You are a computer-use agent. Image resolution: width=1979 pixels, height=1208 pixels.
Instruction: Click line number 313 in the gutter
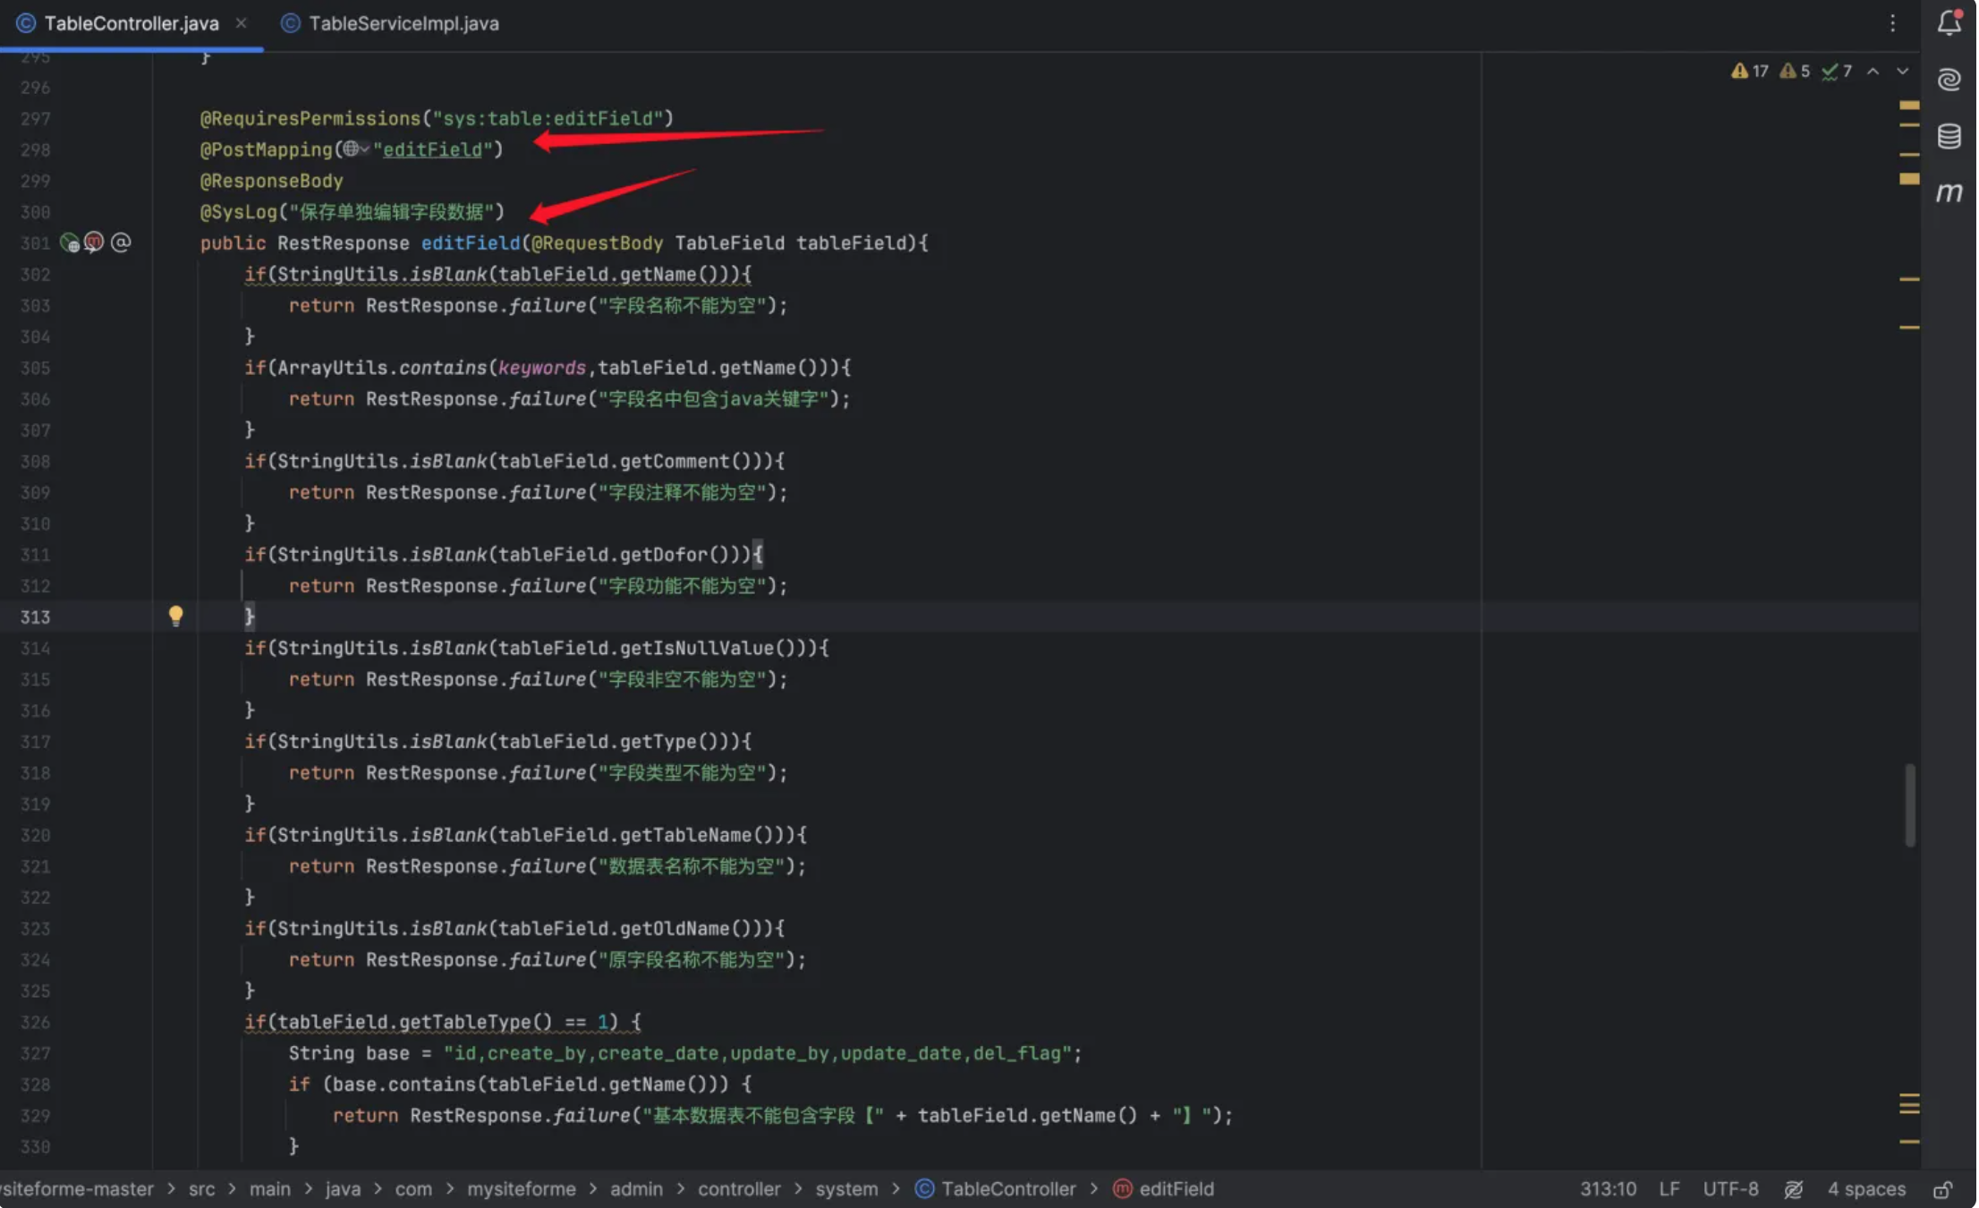(x=36, y=617)
